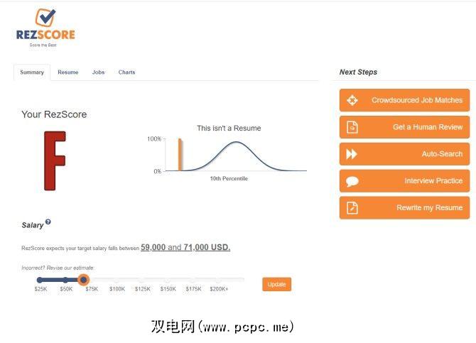Click the big red F grade
This screenshot has height=343, width=476.
click(55, 161)
